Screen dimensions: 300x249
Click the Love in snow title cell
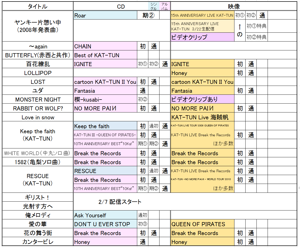(x=38, y=117)
